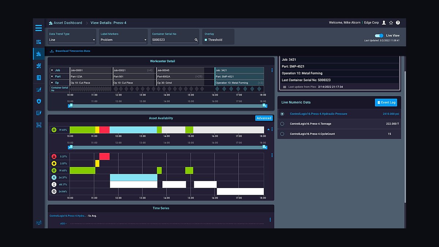Screen dimensions: 439x247
Task: Click the hourglass idle status icon at 48.17%
Action: click(54, 184)
